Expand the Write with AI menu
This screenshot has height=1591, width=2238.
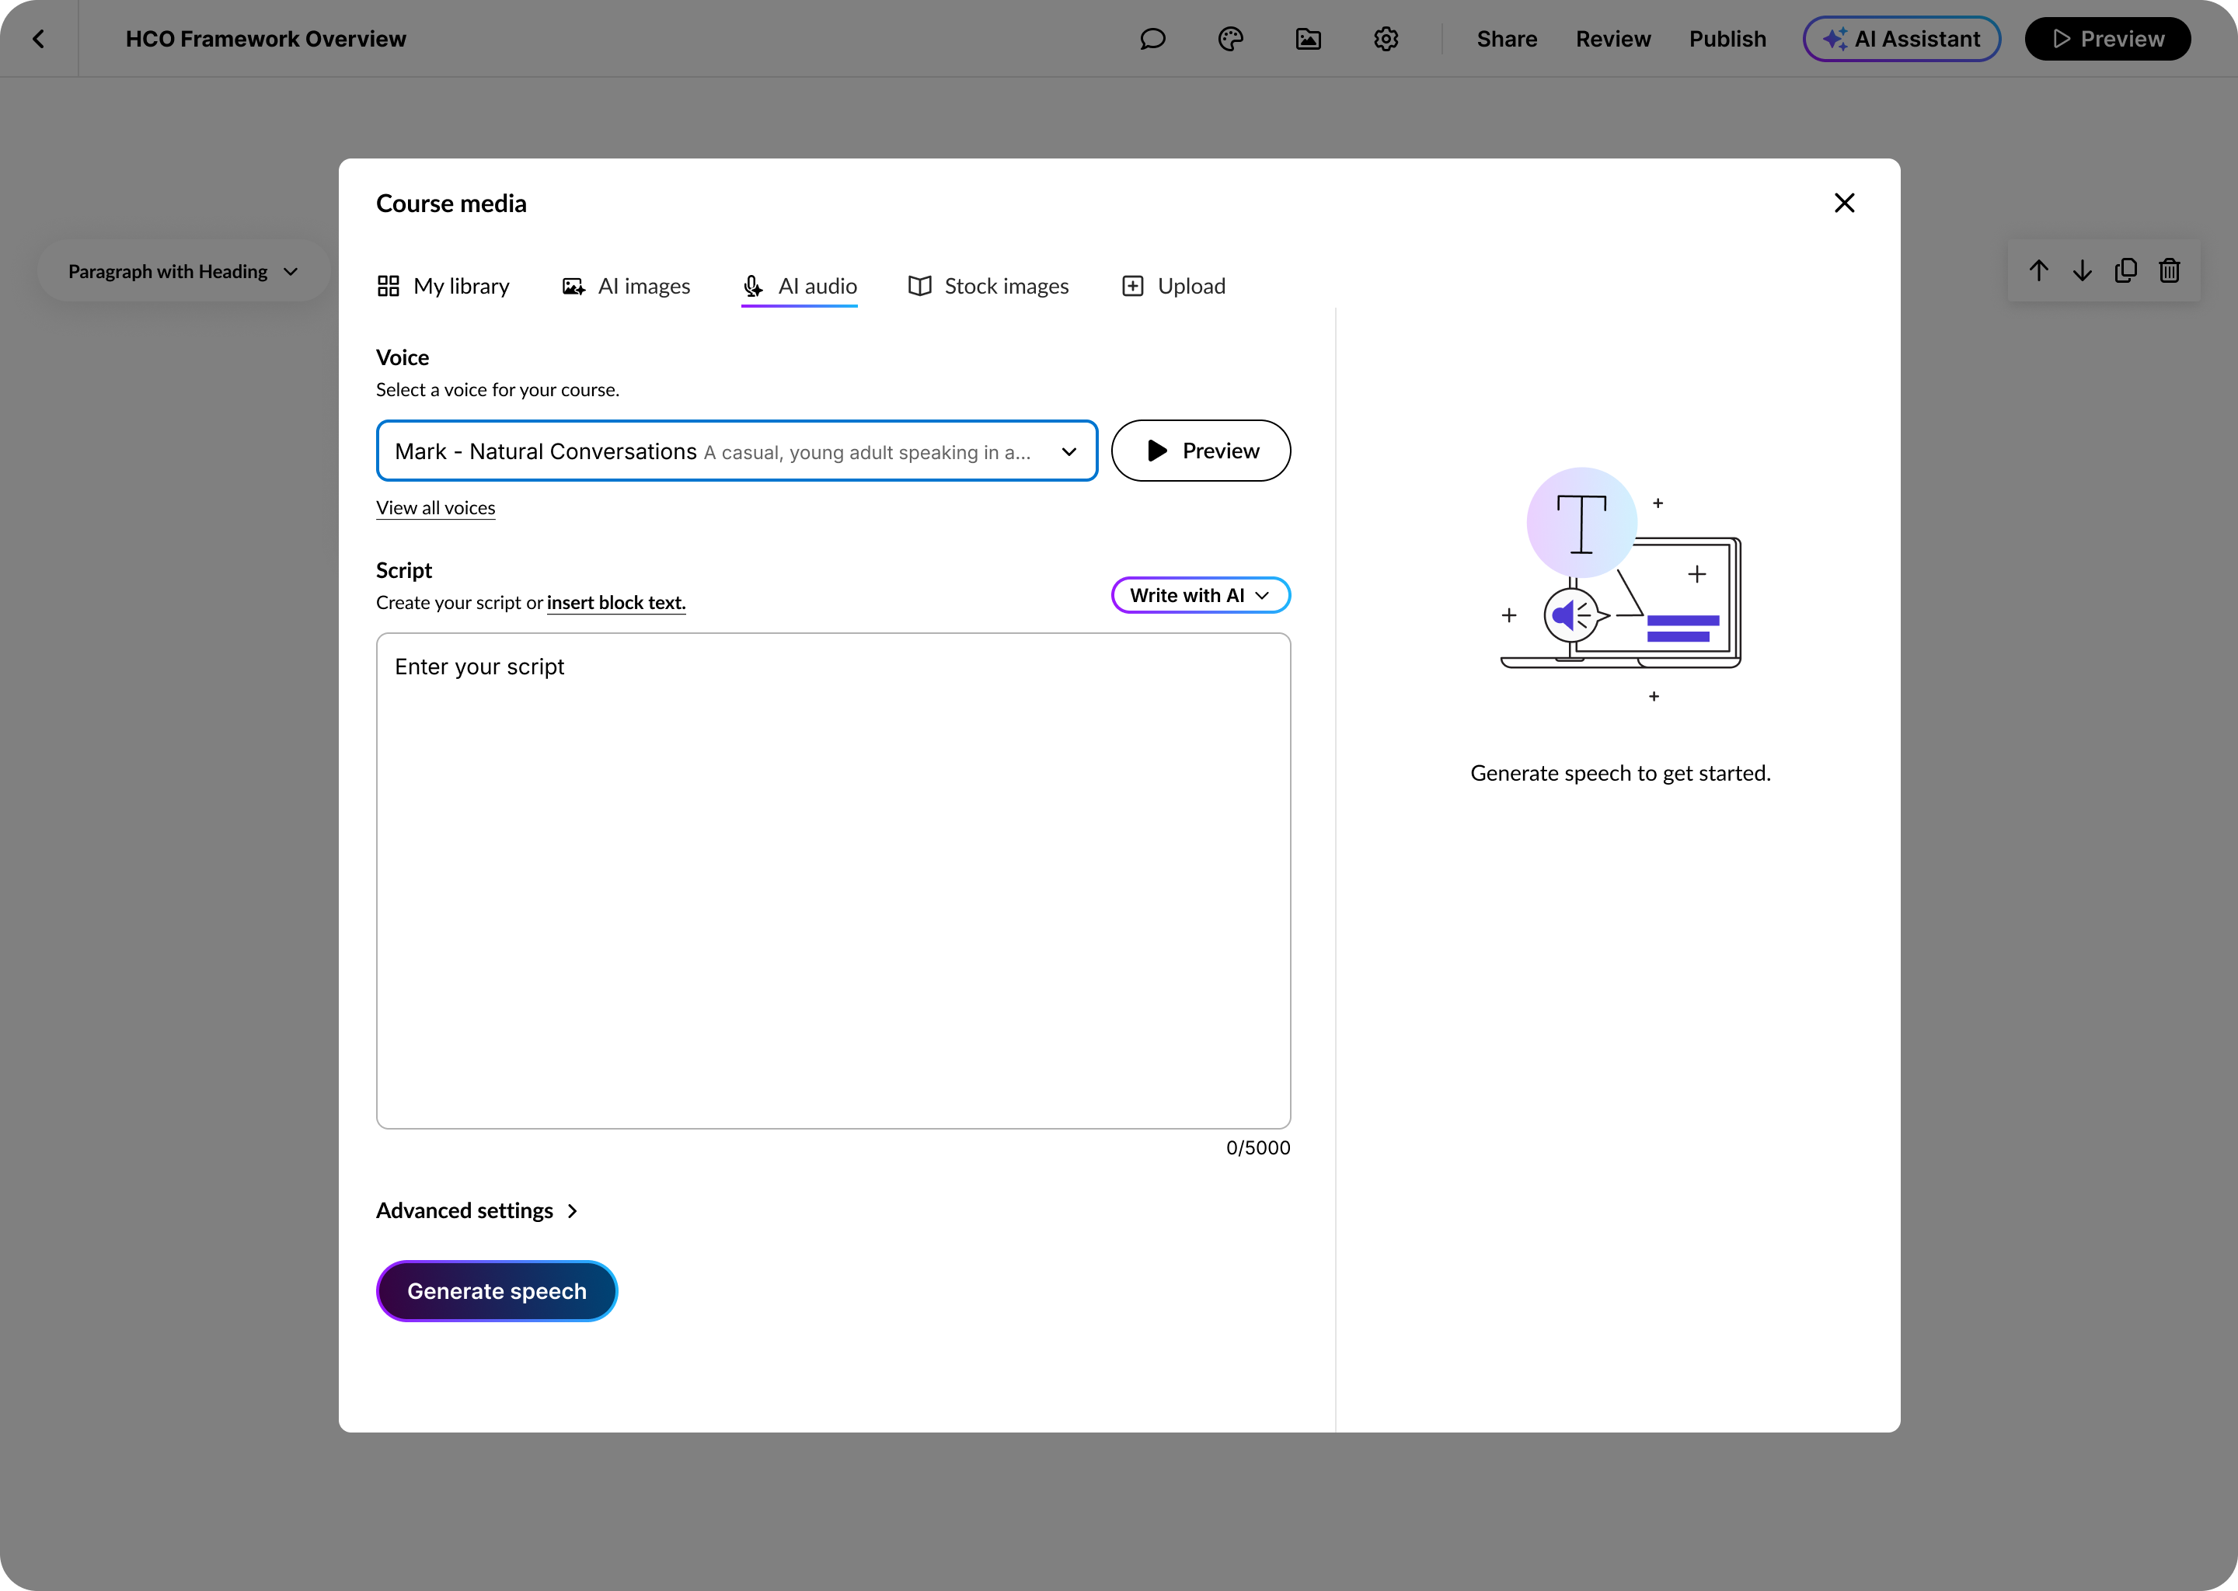[1201, 596]
